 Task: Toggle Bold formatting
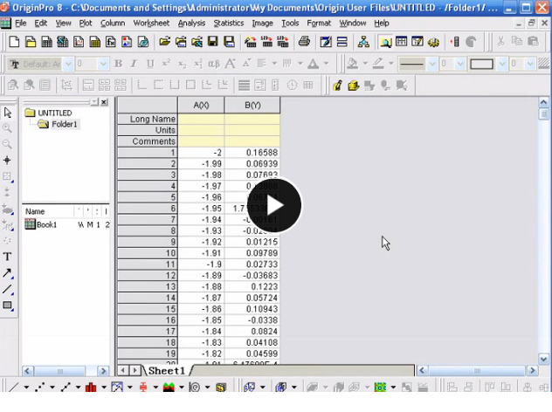click(x=118, y=64)
